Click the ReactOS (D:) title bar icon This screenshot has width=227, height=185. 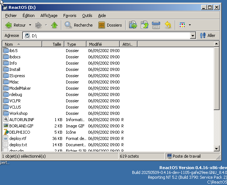tap(5, 7)
